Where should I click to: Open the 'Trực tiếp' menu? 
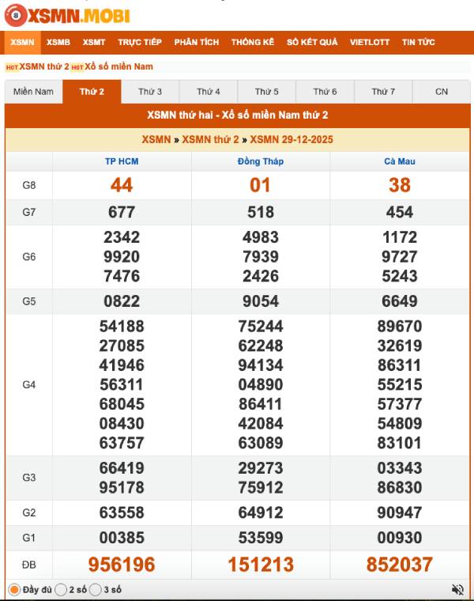coord(140,42)
